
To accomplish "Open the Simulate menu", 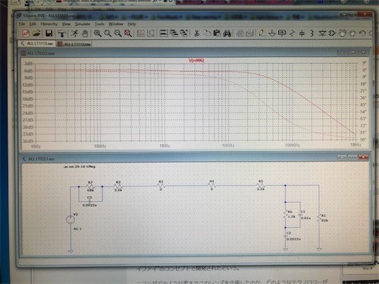I will tap(82, 24).
